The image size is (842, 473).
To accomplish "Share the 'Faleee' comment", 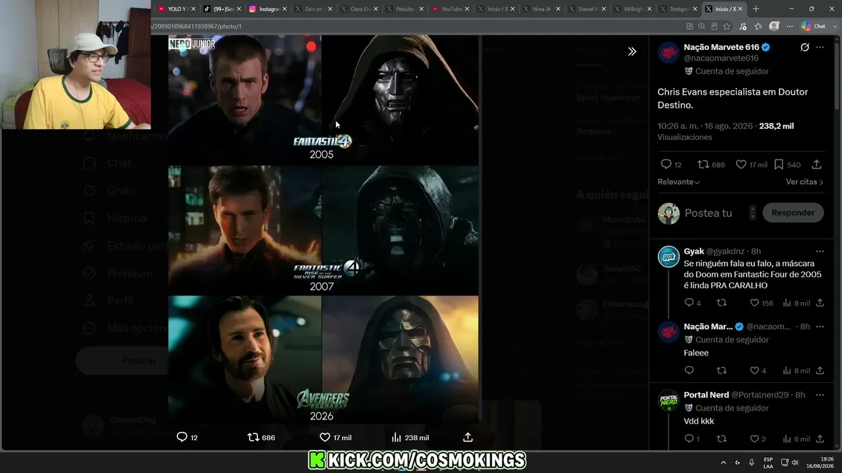I will (820, 371).
